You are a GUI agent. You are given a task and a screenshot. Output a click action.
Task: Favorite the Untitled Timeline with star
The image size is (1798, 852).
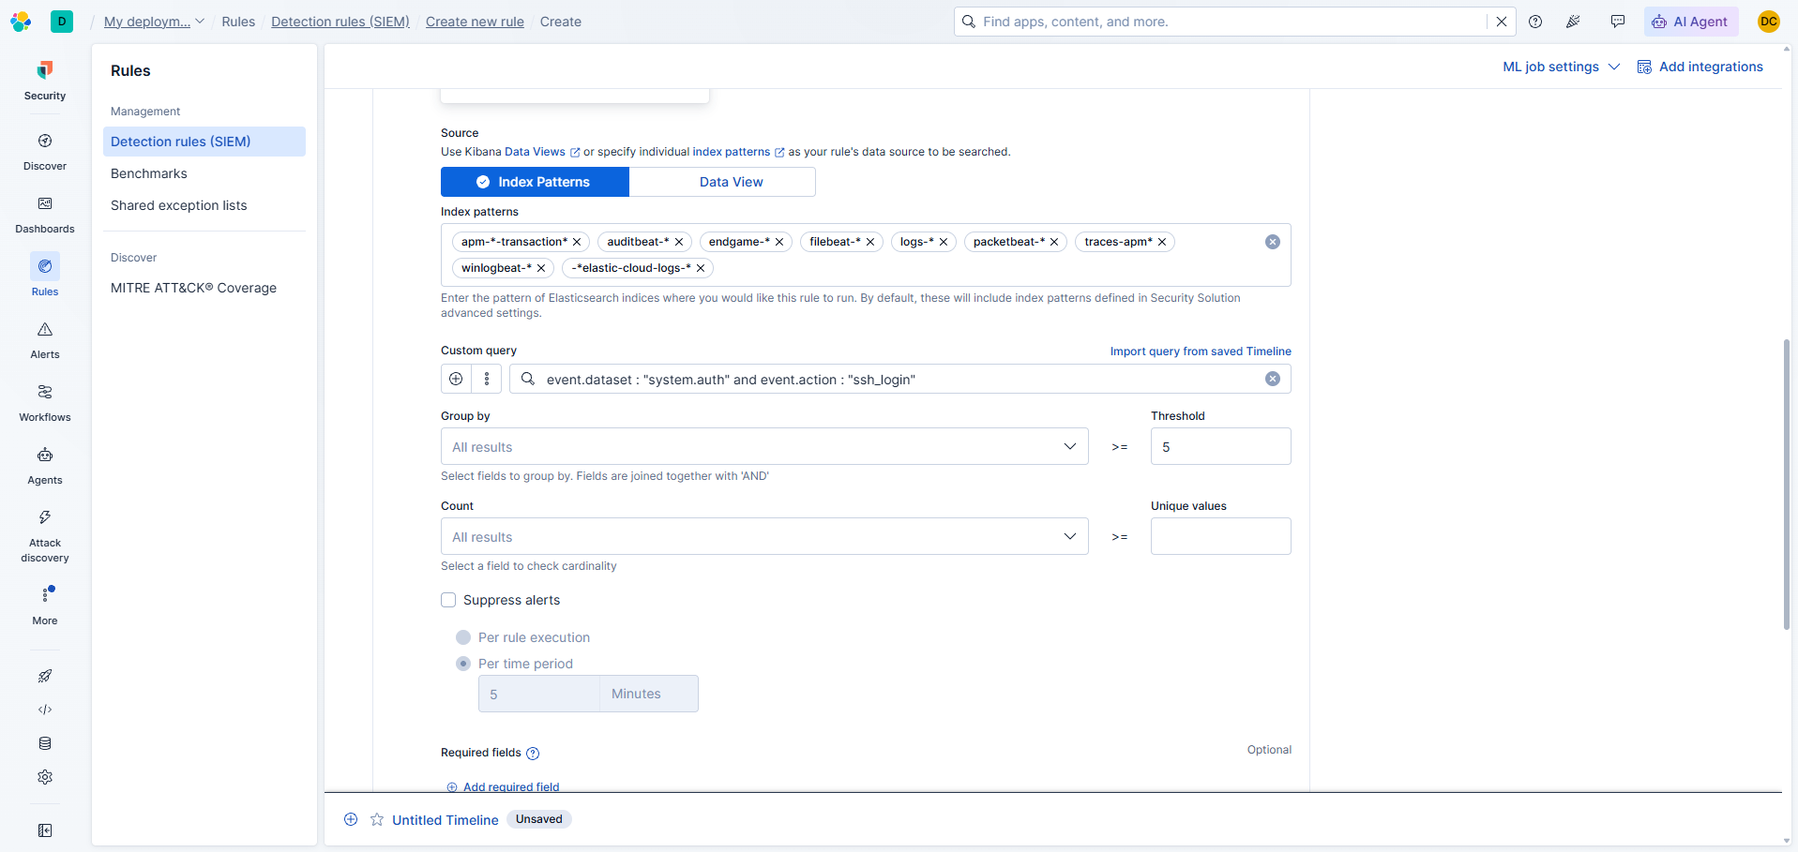(x=377, y=819)
